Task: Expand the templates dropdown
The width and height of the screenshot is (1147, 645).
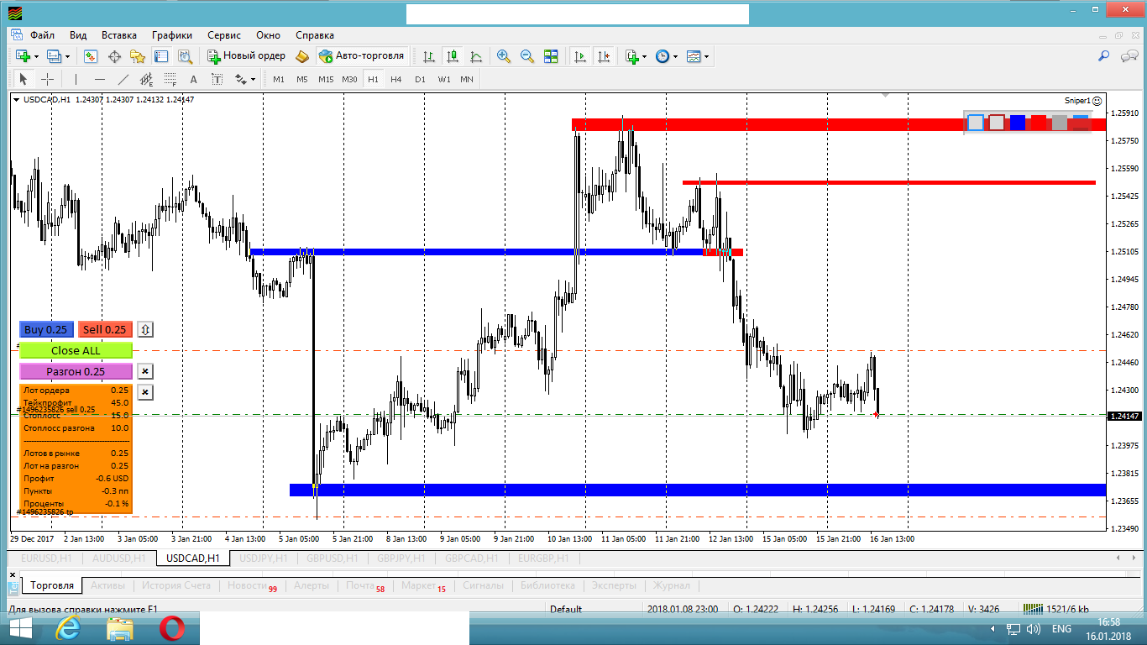Action: 706,57
